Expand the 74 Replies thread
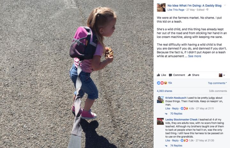This screenshot has height=148, width=230. coord(176,145)
